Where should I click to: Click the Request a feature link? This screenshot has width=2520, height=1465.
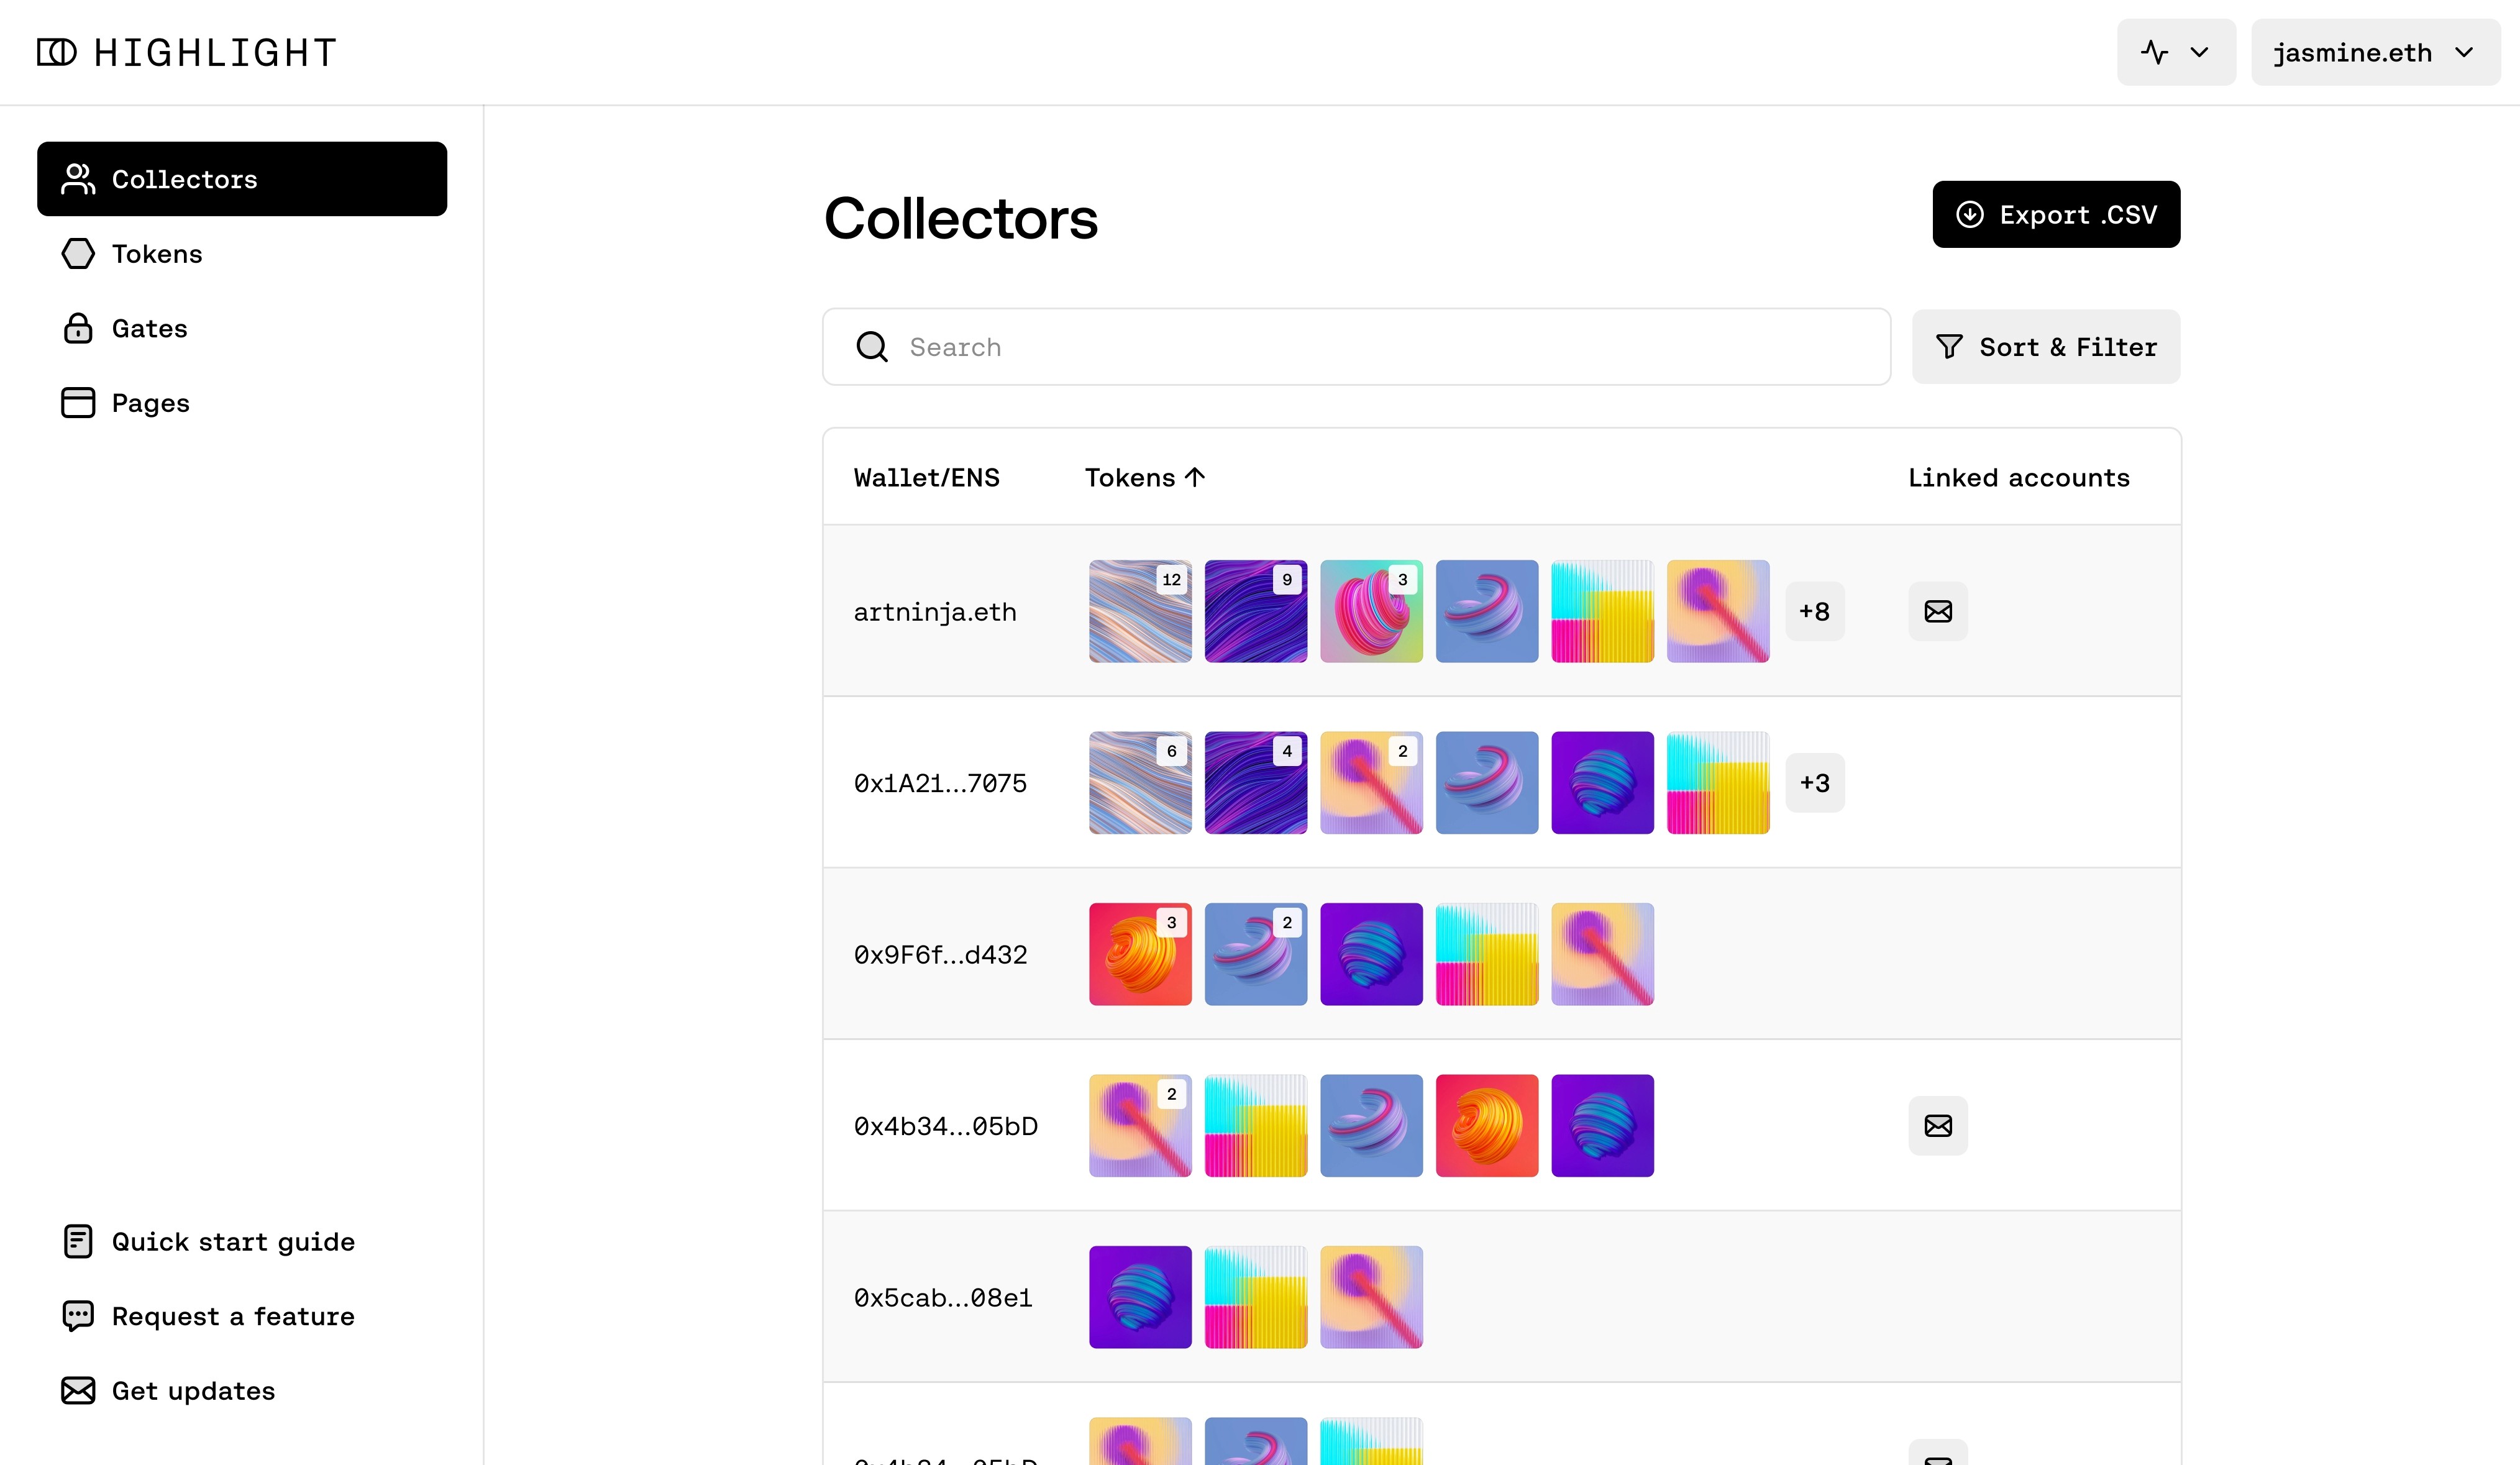[x=232, y=1316]
